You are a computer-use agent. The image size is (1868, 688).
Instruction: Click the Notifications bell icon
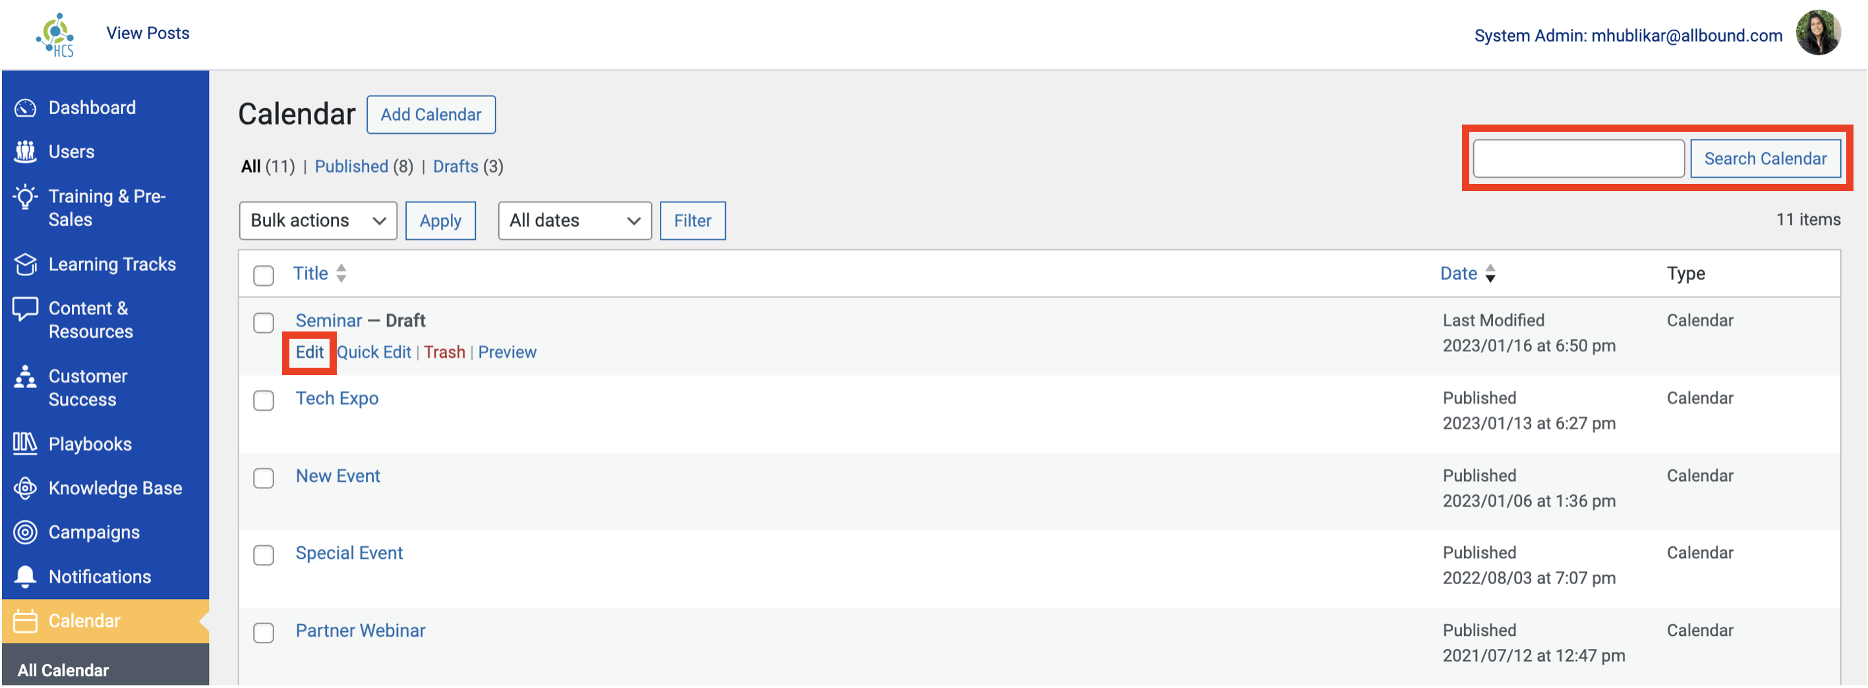(26, 577)
